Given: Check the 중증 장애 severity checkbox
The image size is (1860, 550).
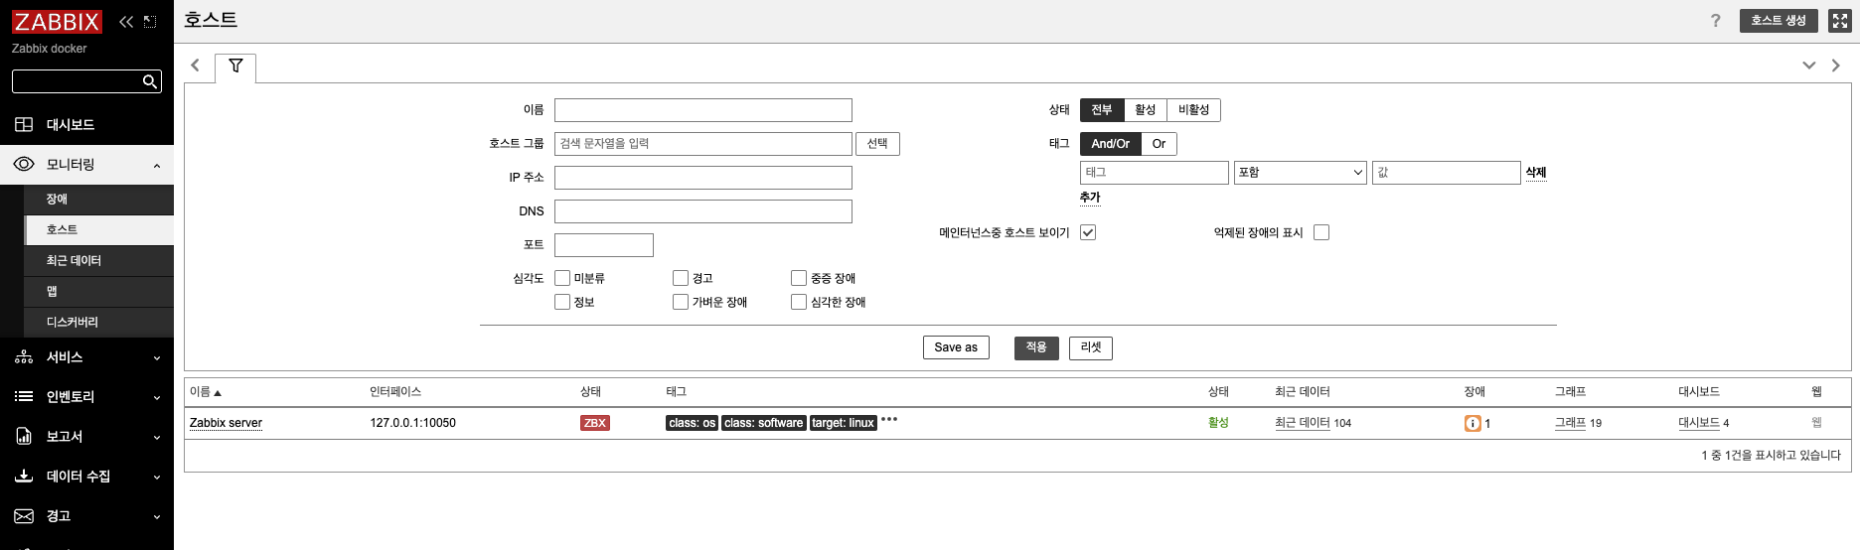Looking at the screenshot, I should (799, 278).
